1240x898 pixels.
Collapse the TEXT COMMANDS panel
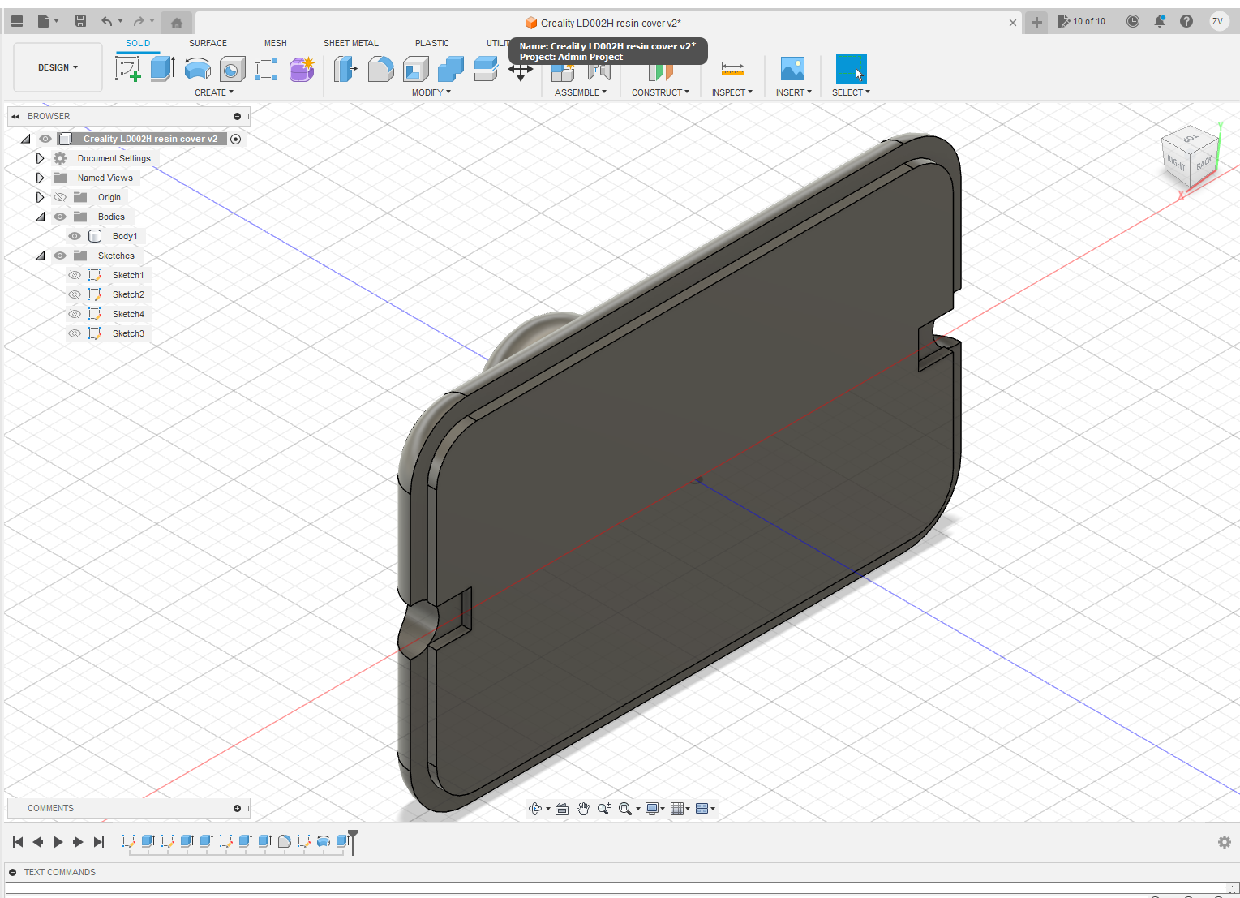(12, 872)
